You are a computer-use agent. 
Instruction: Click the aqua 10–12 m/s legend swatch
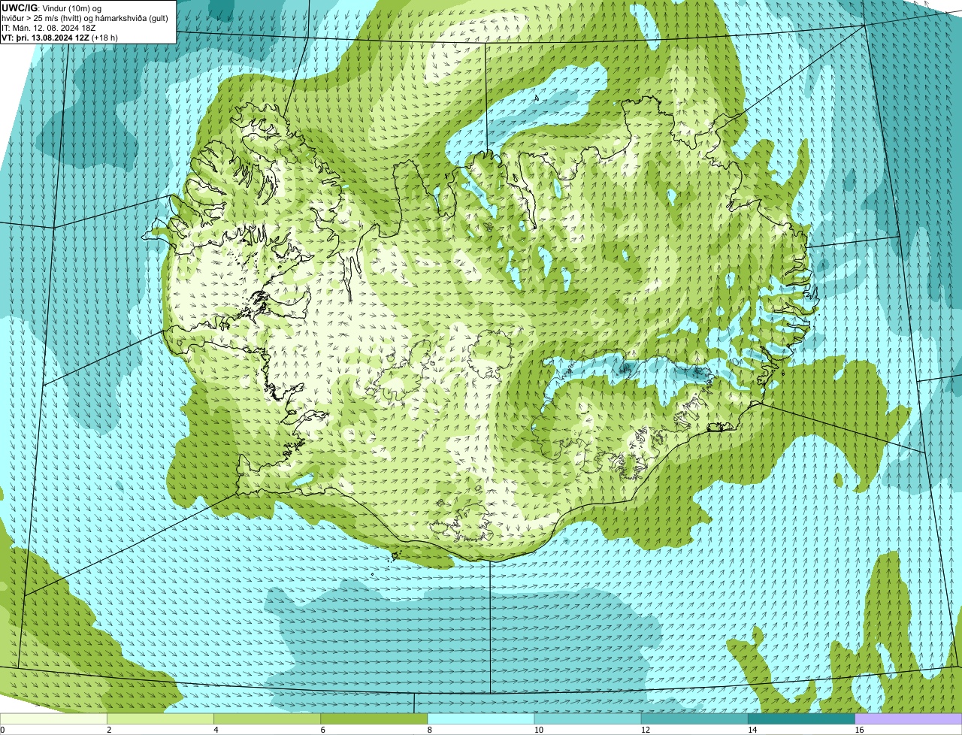pos(588,718)
